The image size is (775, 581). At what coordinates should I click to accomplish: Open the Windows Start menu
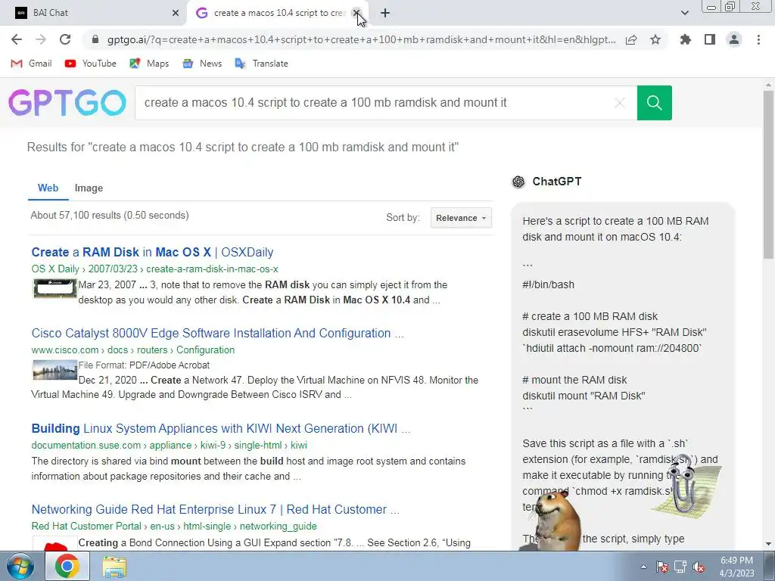tap(20, 566)
